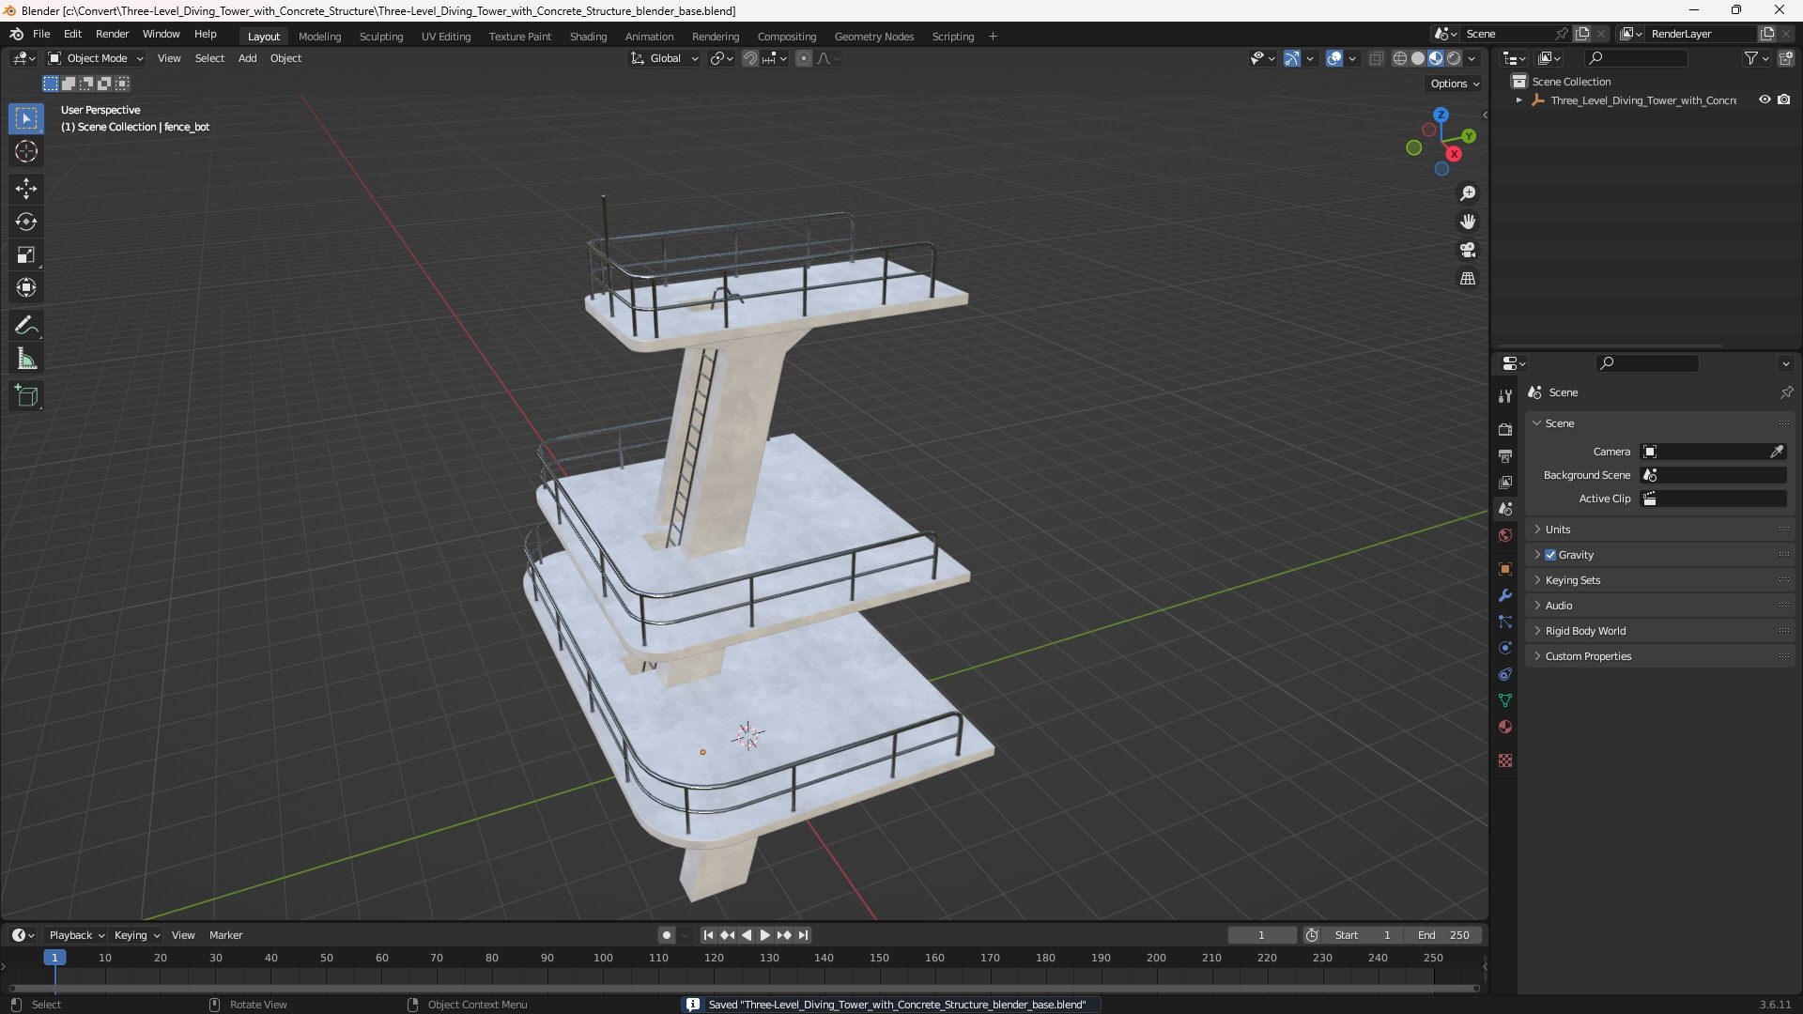Image resolution: width=1803 pixels, height=1014 pixels.
Task: Toggle proportional editing in header
Action: click(x=804, y=58)
